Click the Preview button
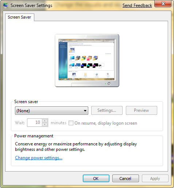 click(142, 110)
